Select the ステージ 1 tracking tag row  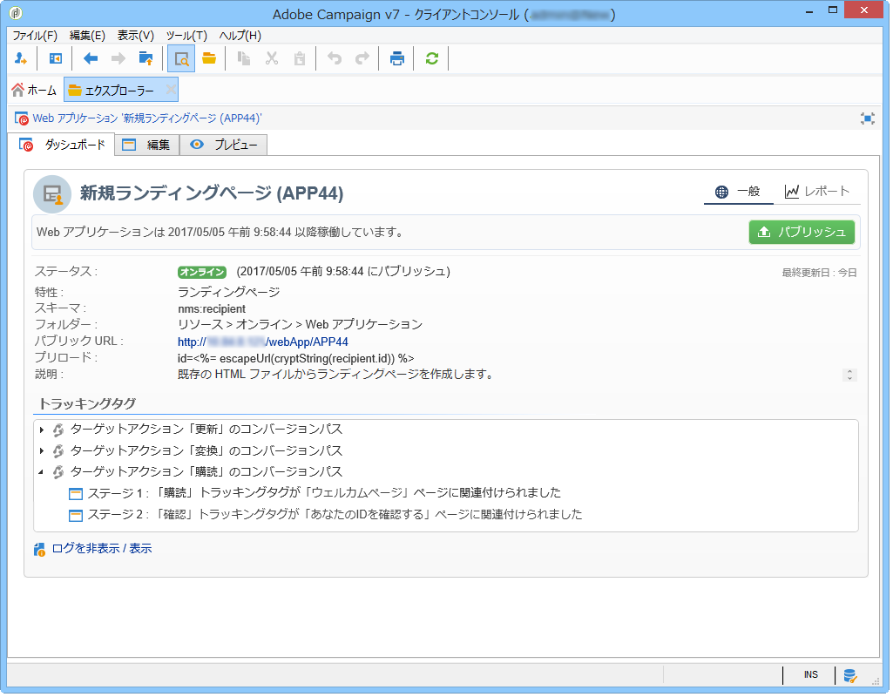pyautogui.click(x=324, y=493)
